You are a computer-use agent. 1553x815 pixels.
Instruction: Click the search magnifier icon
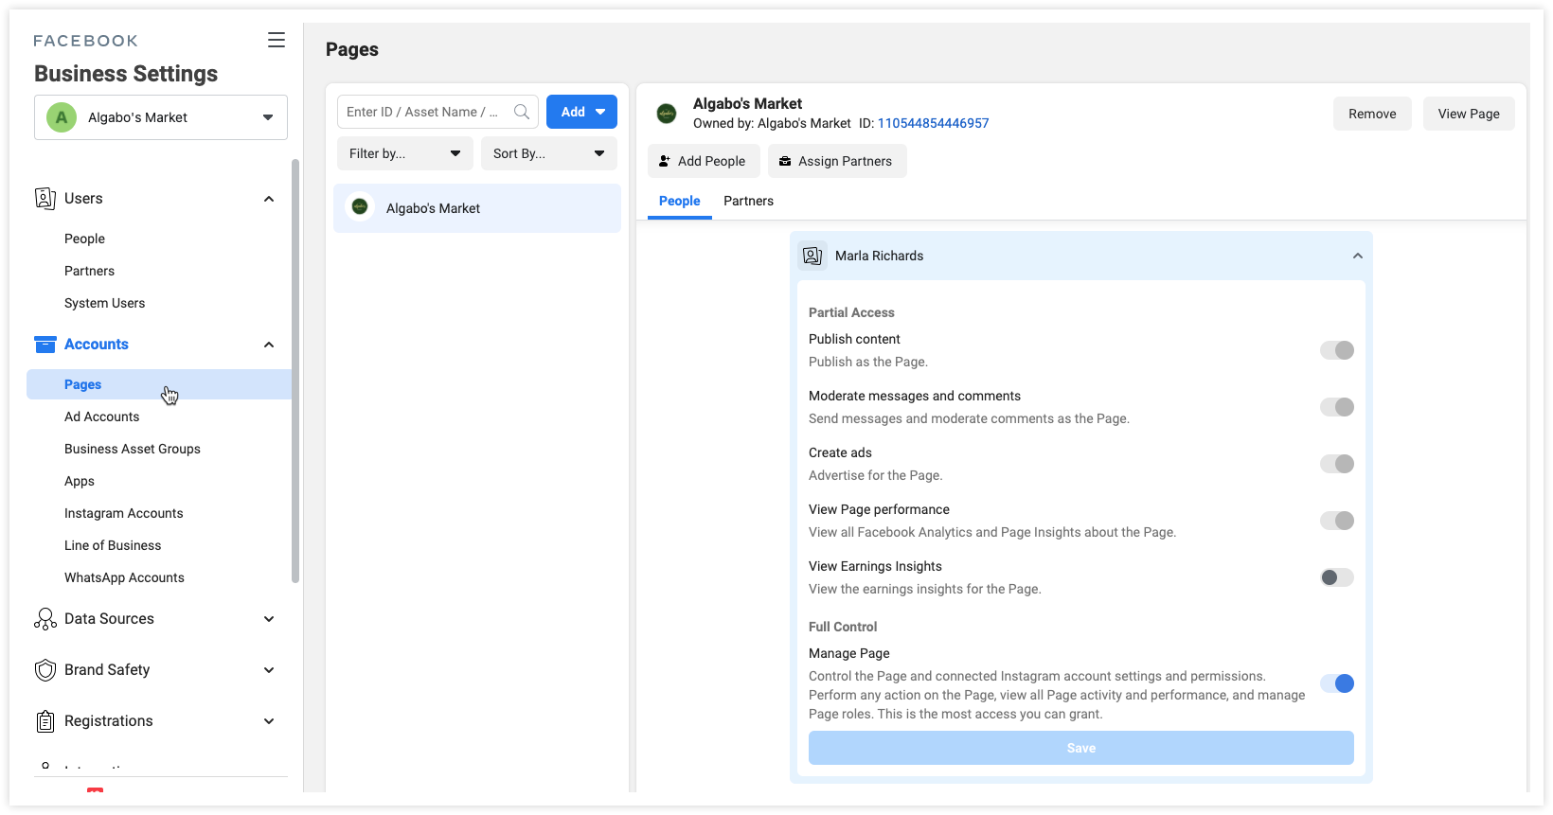[522, 112]
